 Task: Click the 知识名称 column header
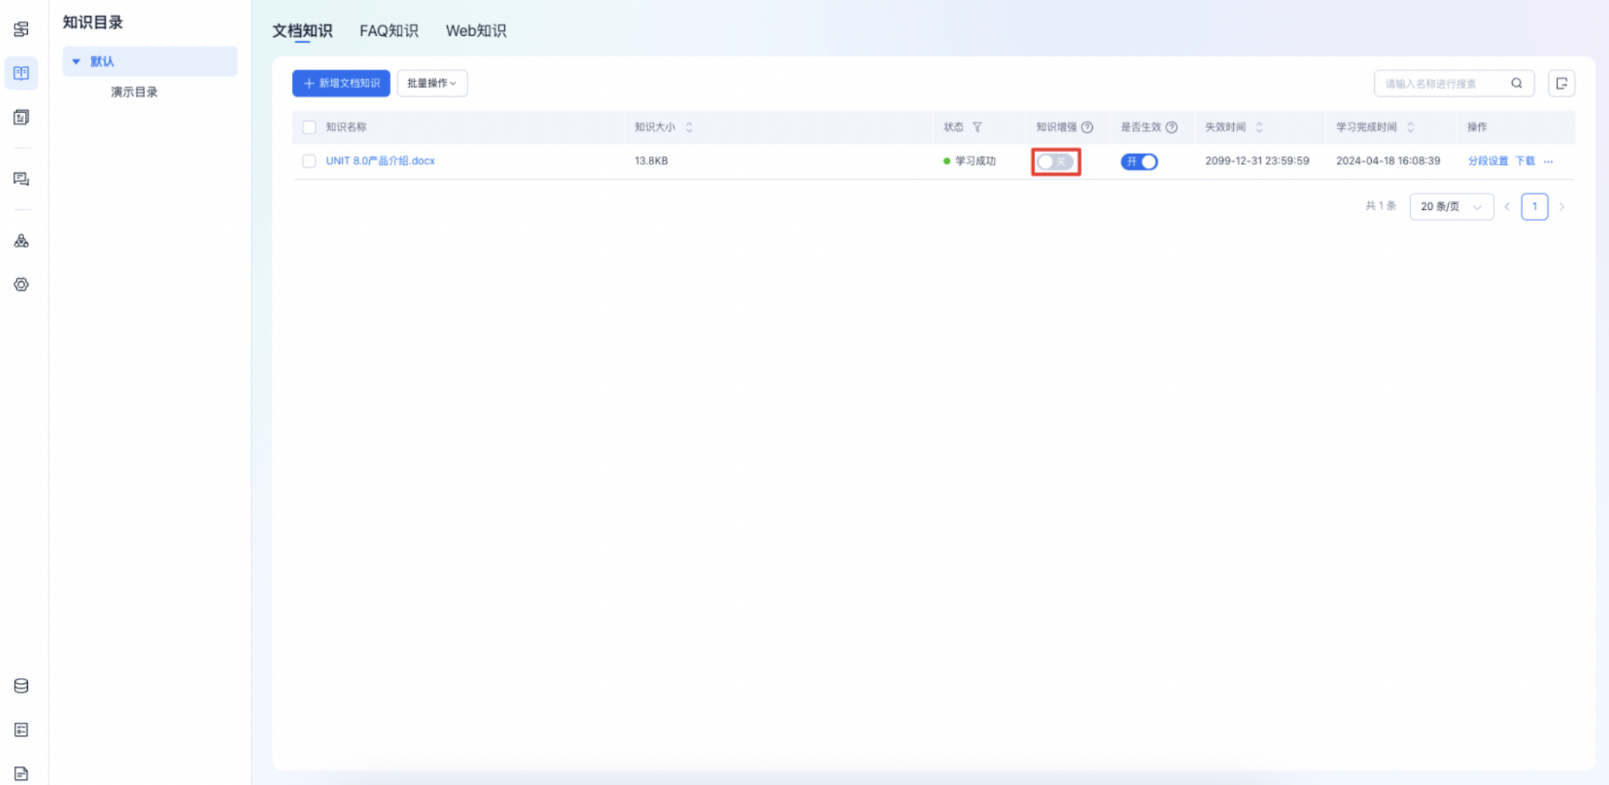point(346,127)
